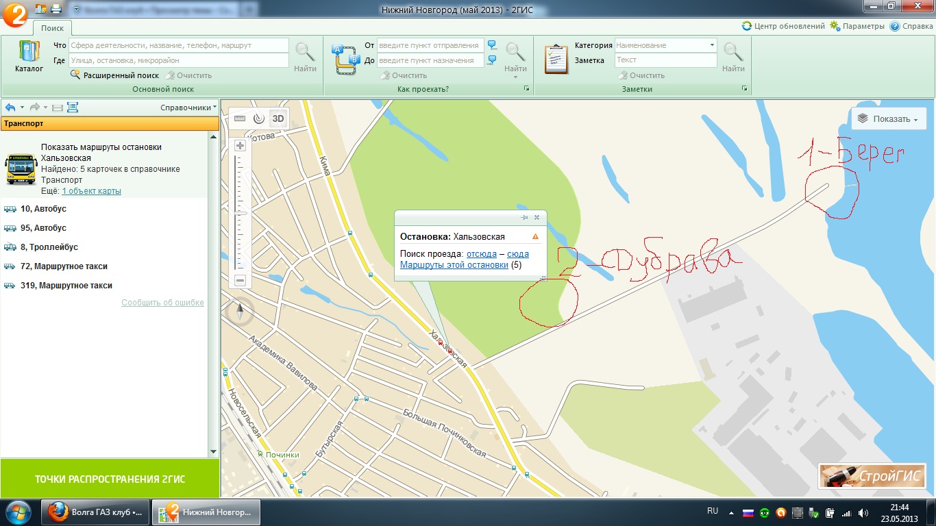The height and width of the screenshot is (526, 936).
Task: Focus the Что search field
Action: [x=178, y=45]
